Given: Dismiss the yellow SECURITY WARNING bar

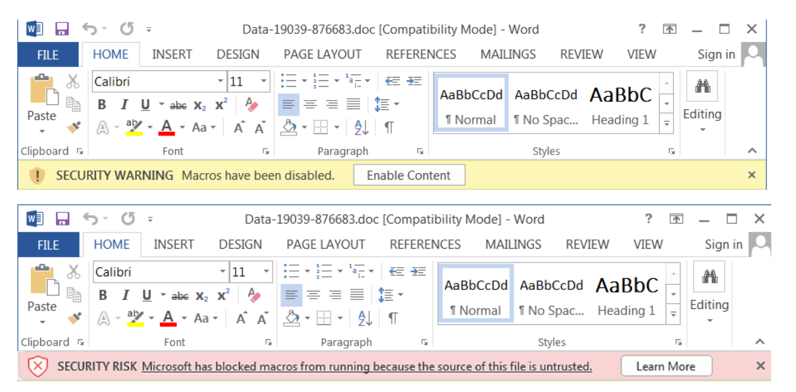Looking at the screenshot, I should (x=752, y=175).
